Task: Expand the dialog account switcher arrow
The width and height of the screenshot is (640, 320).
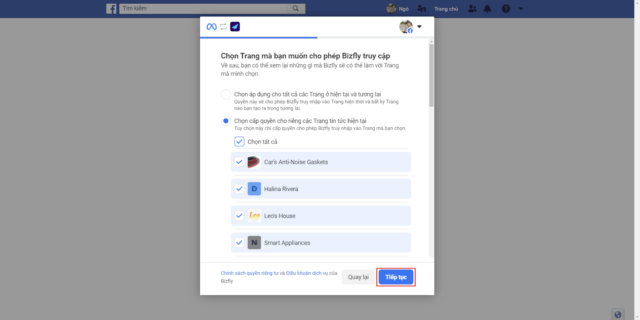Action: (x=419, y=27)
